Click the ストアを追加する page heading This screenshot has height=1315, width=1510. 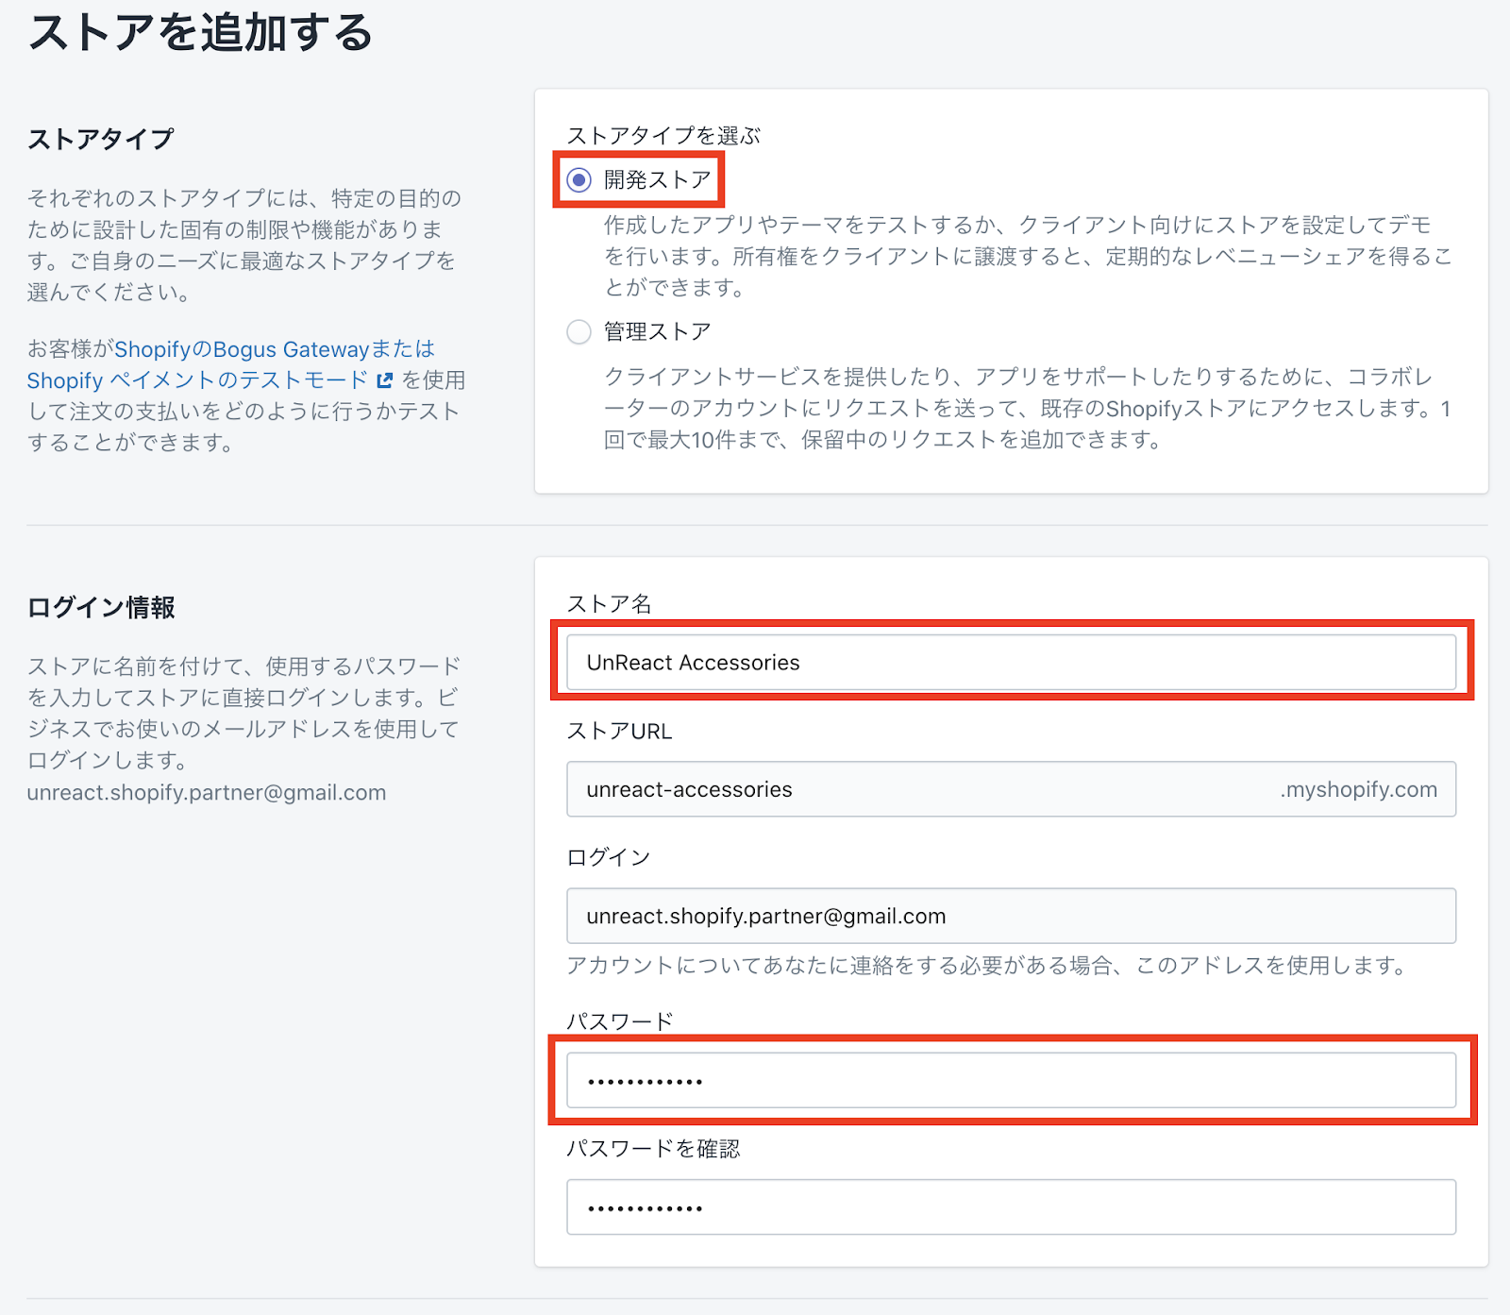pyautogui.click(x=200, y=33)
